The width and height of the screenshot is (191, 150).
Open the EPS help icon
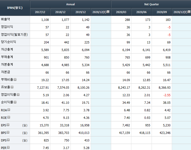pyautogui.click(x=8, y=125)
